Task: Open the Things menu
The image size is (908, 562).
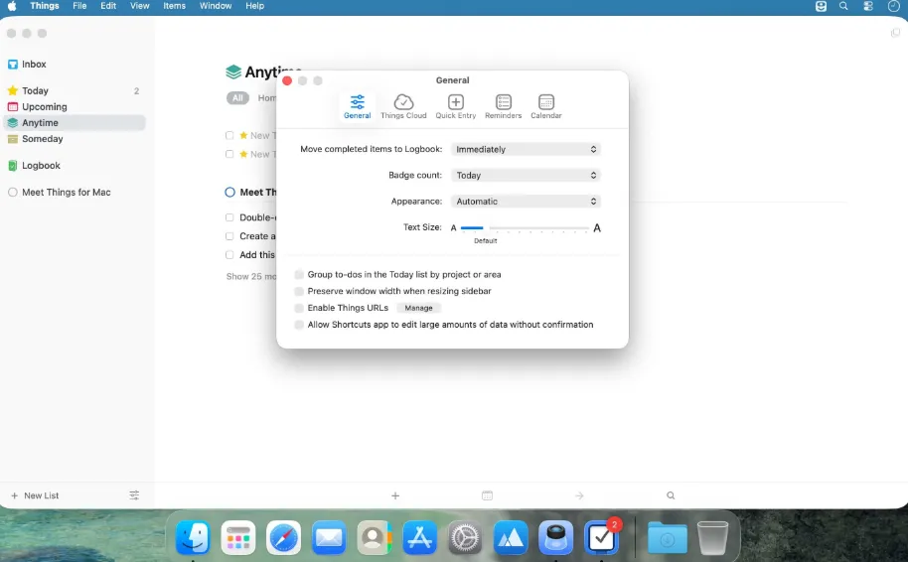Action: point(45,6)
